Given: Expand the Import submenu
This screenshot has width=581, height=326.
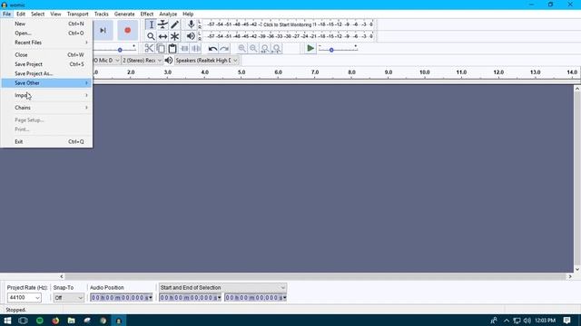Looking at the screenshot, I should pyautogui.click(x=46, y=95).
